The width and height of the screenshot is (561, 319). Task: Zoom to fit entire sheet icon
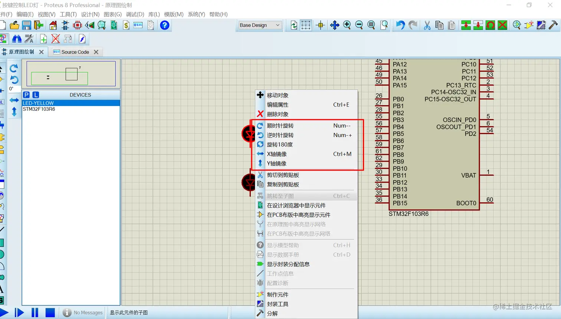[371, 25]
